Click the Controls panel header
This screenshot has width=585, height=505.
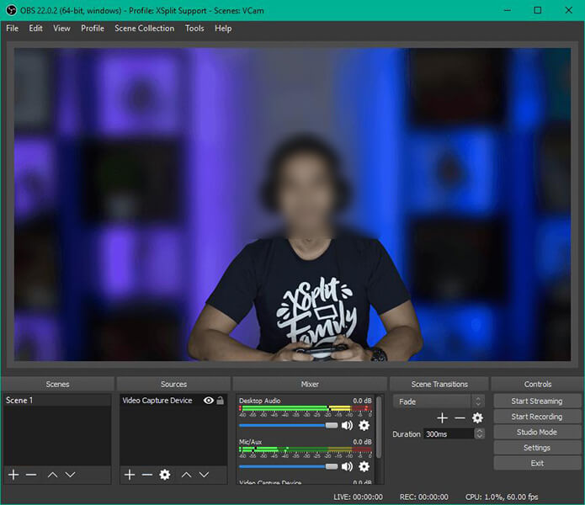click(x=537, y=384)
